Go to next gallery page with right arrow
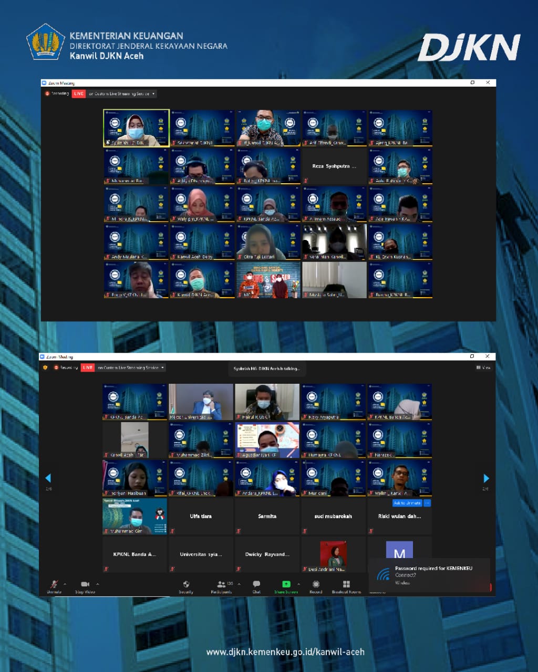The width and height of the screenshot is (538, 672). coord(486,478)
